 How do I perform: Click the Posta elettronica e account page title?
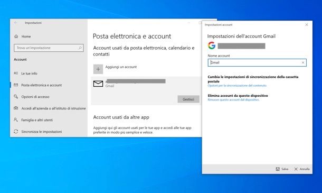click(132, 36)
